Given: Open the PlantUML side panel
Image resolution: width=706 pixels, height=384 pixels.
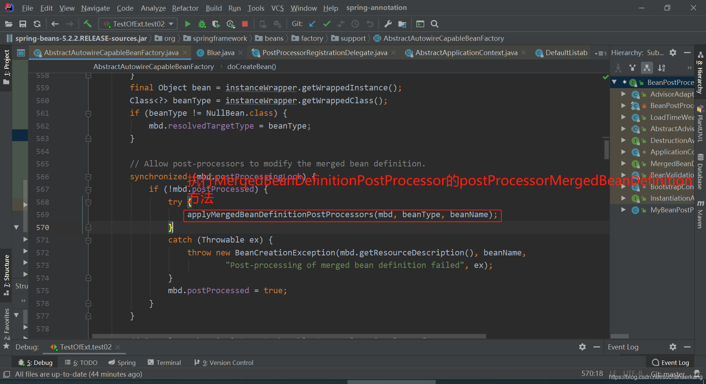Looking at the screenshot, I should (x=700, y=124).
